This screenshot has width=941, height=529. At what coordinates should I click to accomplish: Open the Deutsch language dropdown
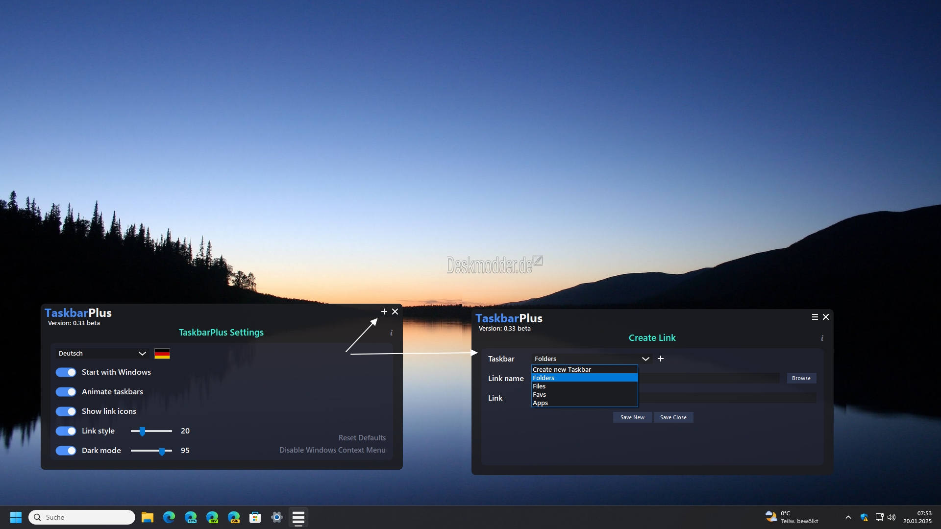[x=102, y=354]
